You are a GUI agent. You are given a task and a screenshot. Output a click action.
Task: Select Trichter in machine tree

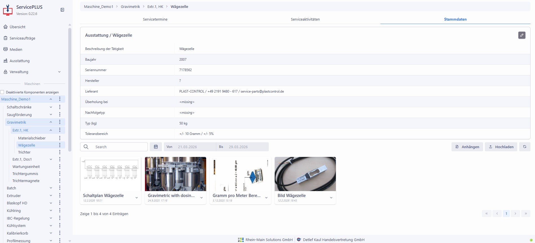[x=24, y=152]
